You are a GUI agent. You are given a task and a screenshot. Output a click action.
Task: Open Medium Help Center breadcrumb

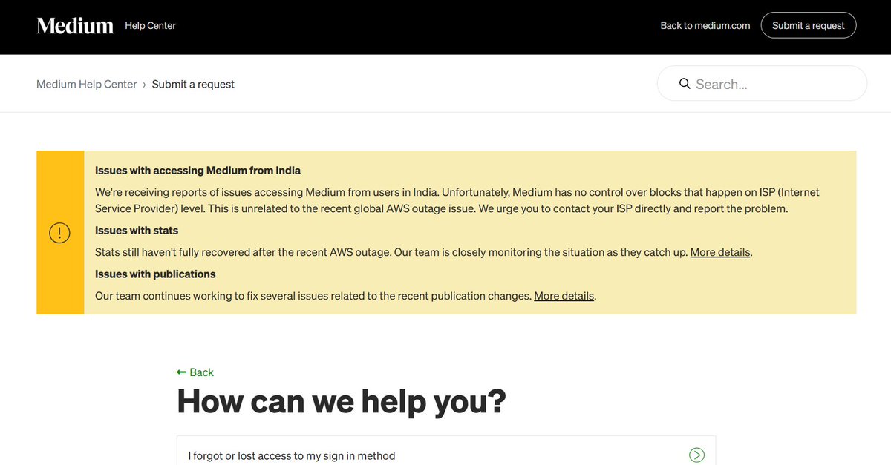(x=87, y=84)
